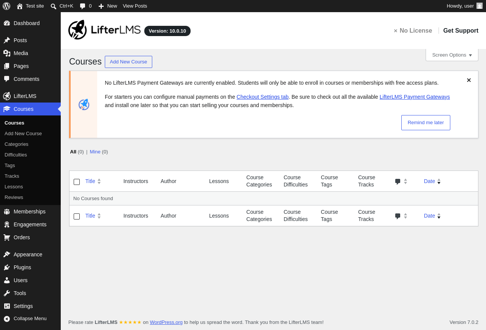The width and height of the screenshot is (486, 330).
Task: Click the 'No Courses found' row
Action: tap(273, 199)
